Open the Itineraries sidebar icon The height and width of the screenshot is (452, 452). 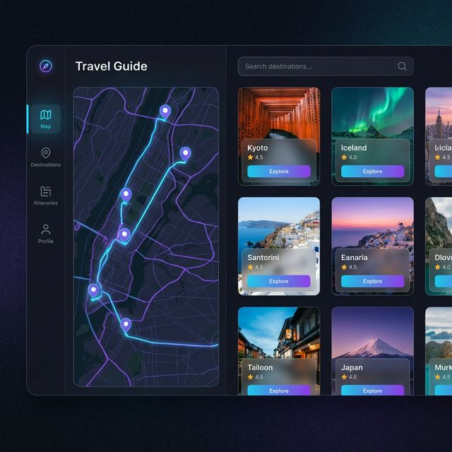tap(45, 191)
